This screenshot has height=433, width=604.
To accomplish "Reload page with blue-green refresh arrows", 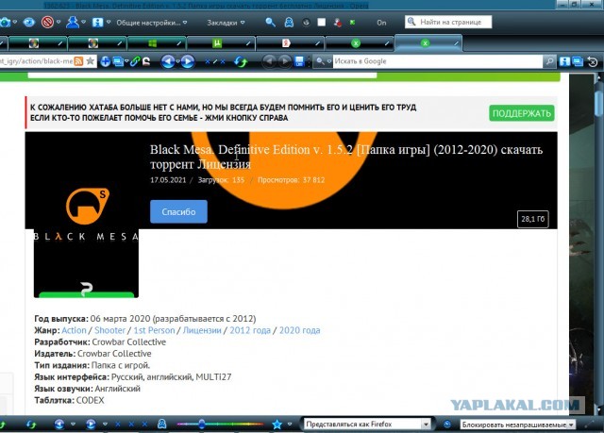I will [x=241, y=61].
